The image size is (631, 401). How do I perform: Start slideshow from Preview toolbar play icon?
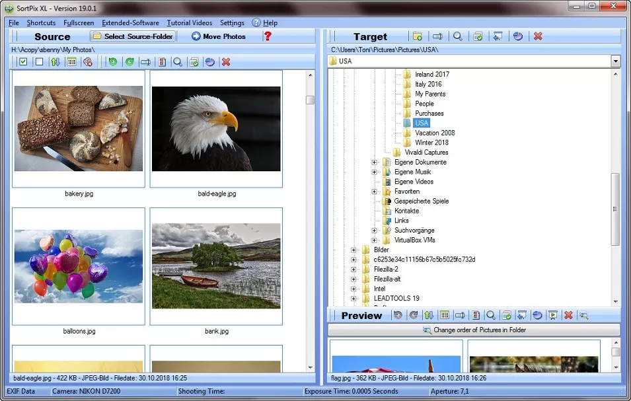click(553, 315)
